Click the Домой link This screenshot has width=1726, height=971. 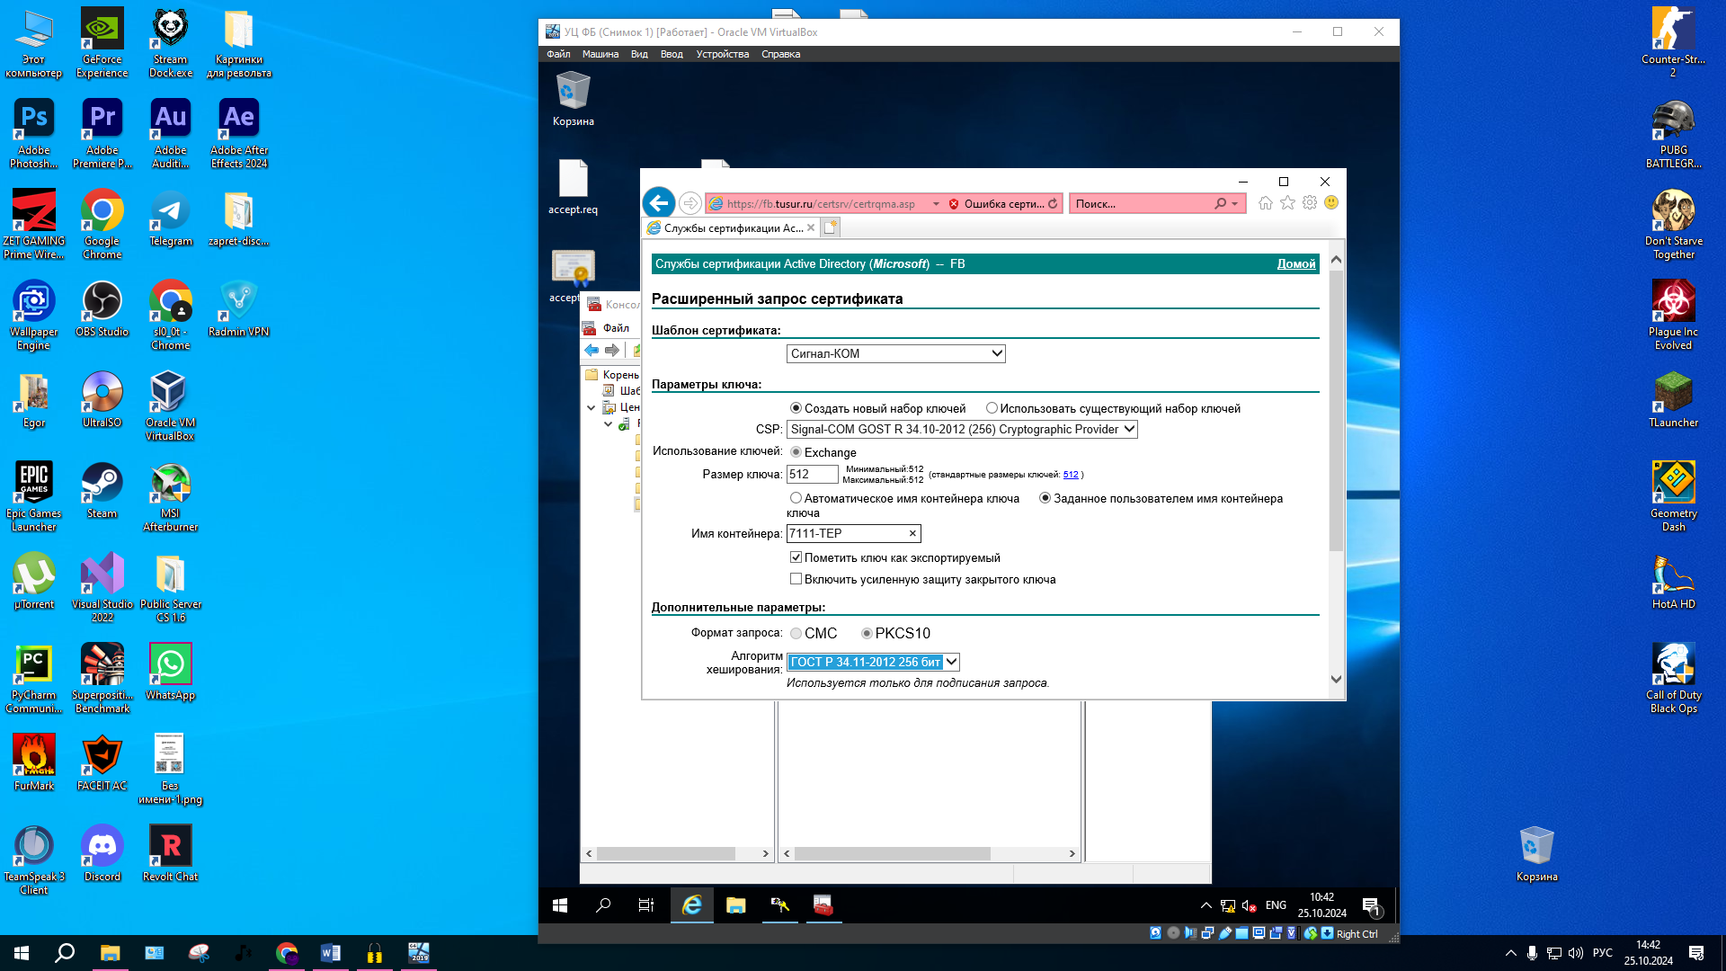click(1296, 264)
